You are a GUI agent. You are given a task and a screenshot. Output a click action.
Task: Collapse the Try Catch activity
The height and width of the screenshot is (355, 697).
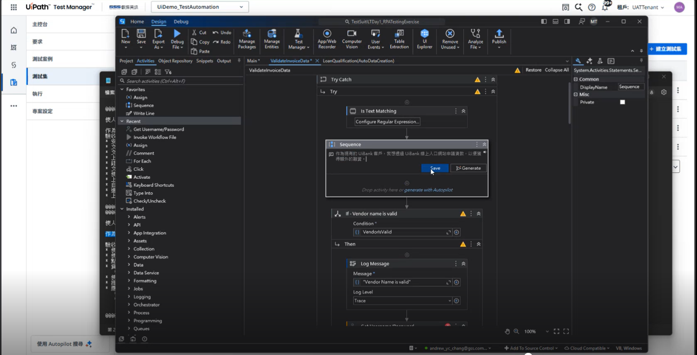coord(493,79)
